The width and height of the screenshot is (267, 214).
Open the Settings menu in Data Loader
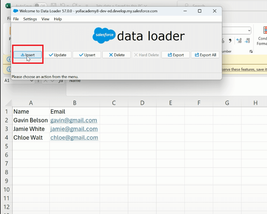point(30,19)
